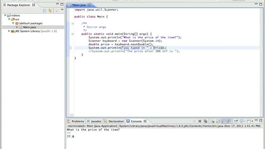Select the videos project icon
This screenshot has height=149, width=265.
point(9,15)
